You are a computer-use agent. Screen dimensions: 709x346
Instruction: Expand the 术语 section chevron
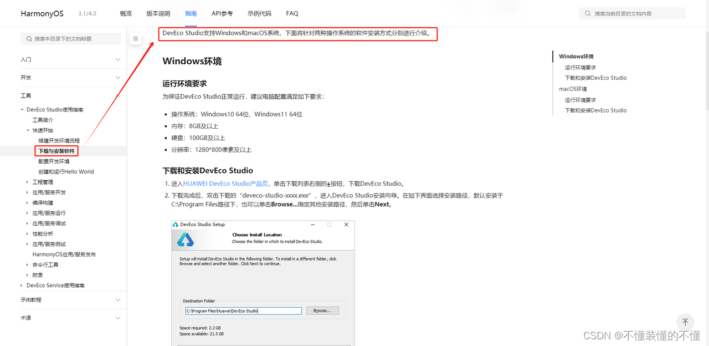click(117, 318)
